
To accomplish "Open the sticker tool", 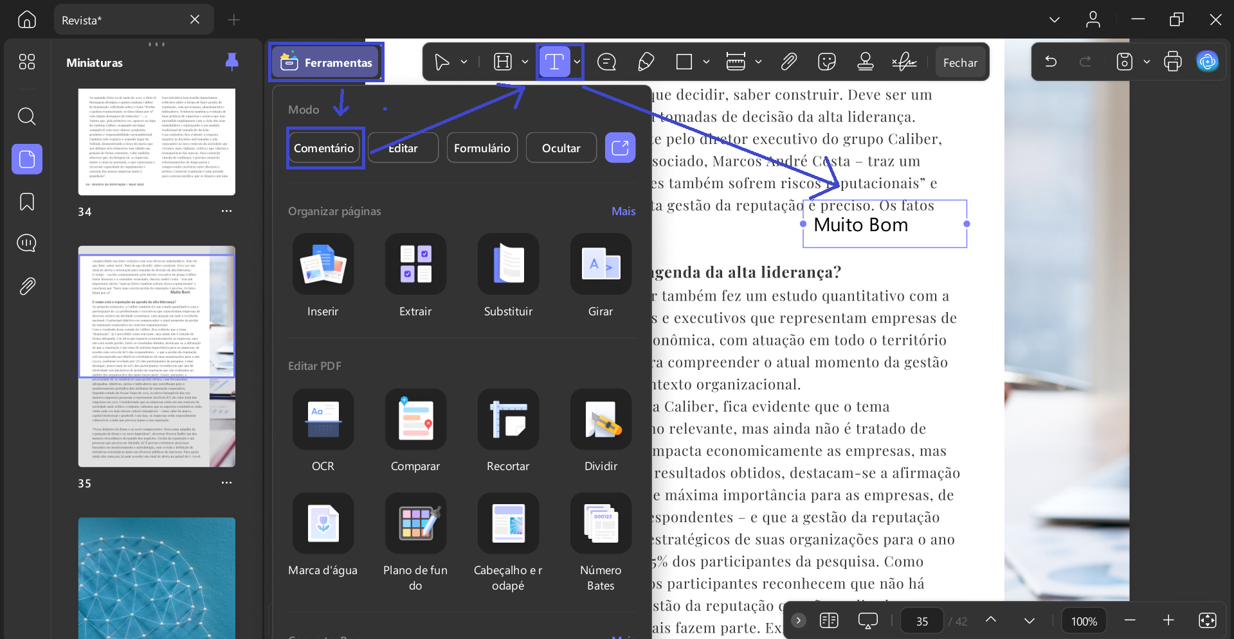I will pyautogui.click(x=827, y=62).
